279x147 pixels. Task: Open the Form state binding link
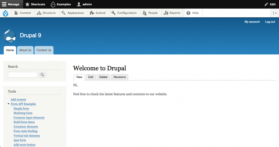pos(25,131)
